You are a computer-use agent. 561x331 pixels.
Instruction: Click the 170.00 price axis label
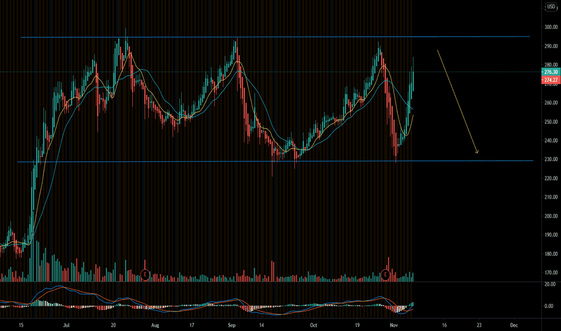point(551,272)
